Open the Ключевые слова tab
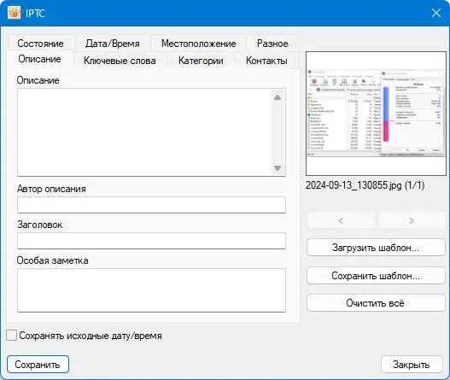The height and width of the screenshot is (380, 450). 120,61
